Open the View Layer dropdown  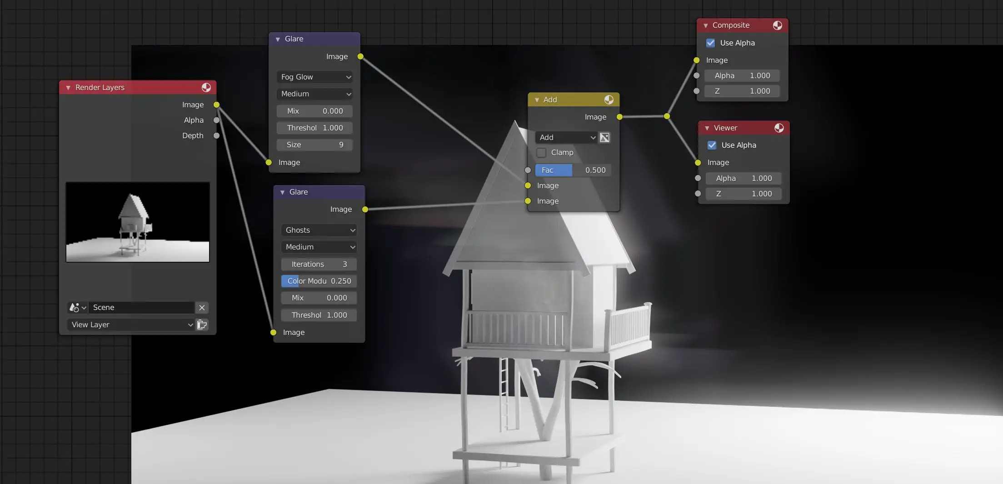(131, 324)
